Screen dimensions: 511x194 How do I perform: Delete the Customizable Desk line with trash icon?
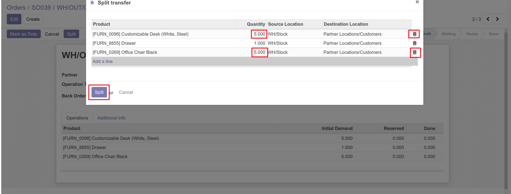click(x=414, y=34)
